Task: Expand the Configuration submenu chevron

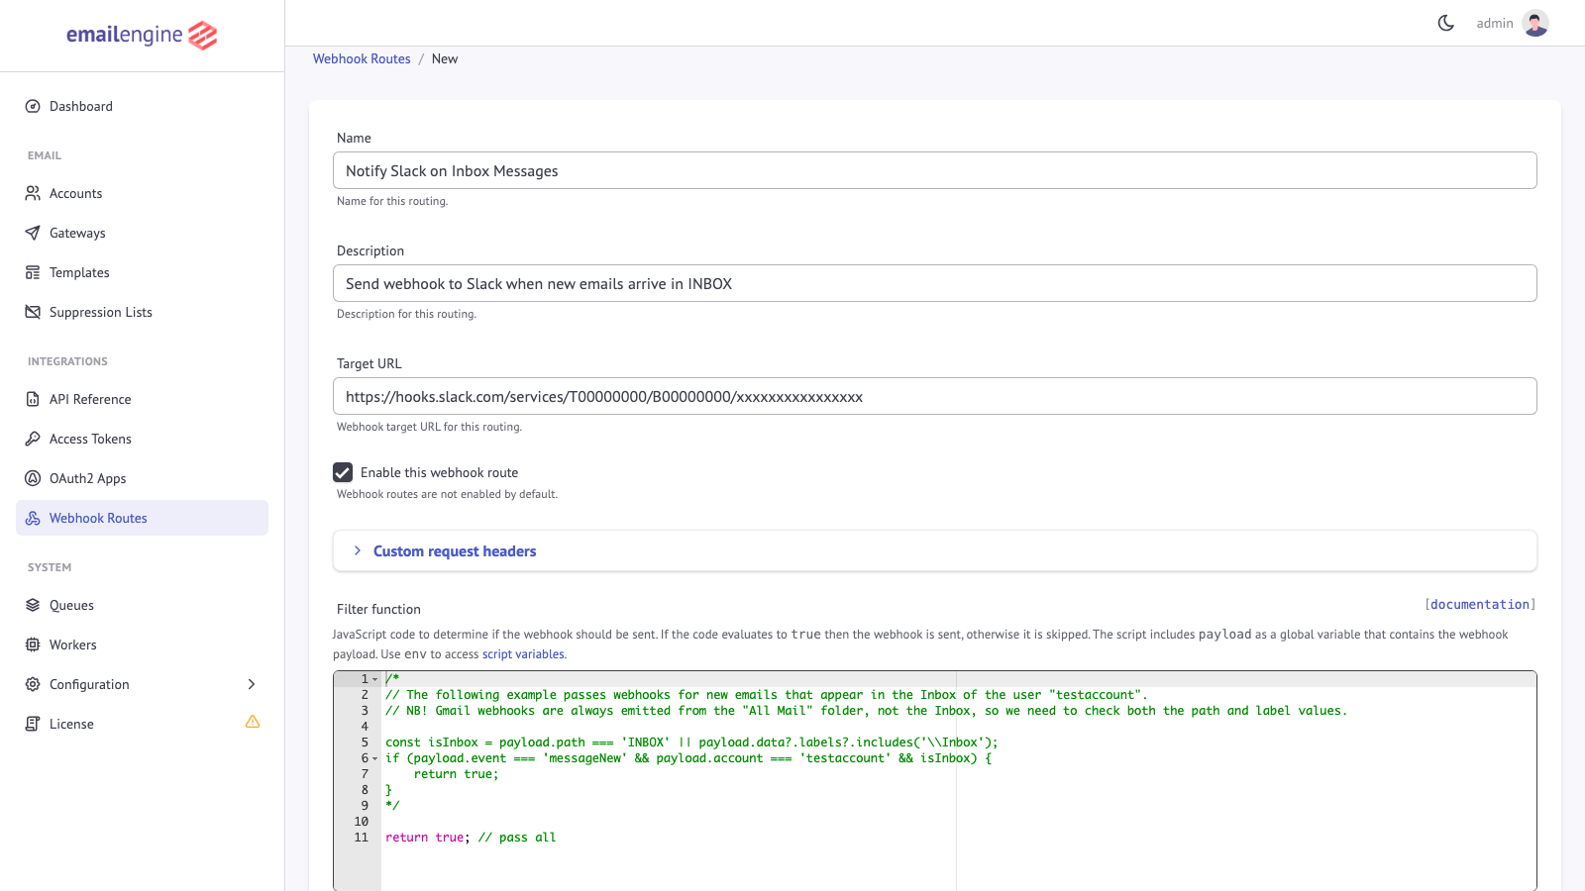Action: point(252,684)
